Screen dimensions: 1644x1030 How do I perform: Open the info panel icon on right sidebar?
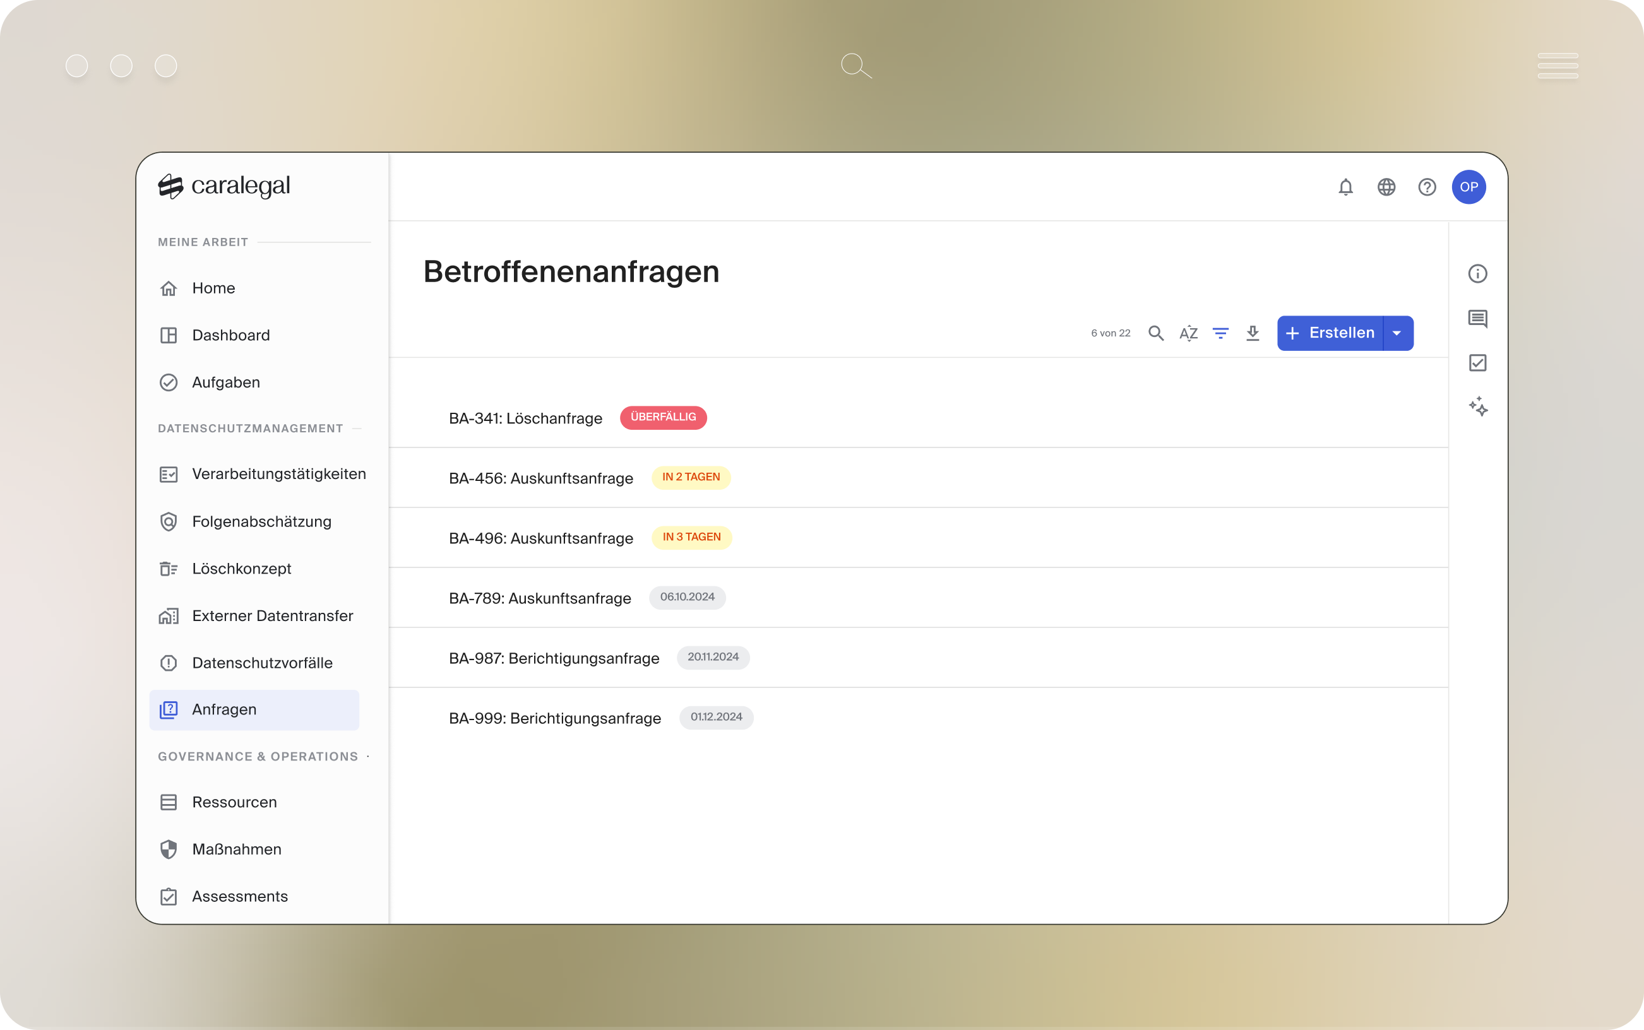1478,273
